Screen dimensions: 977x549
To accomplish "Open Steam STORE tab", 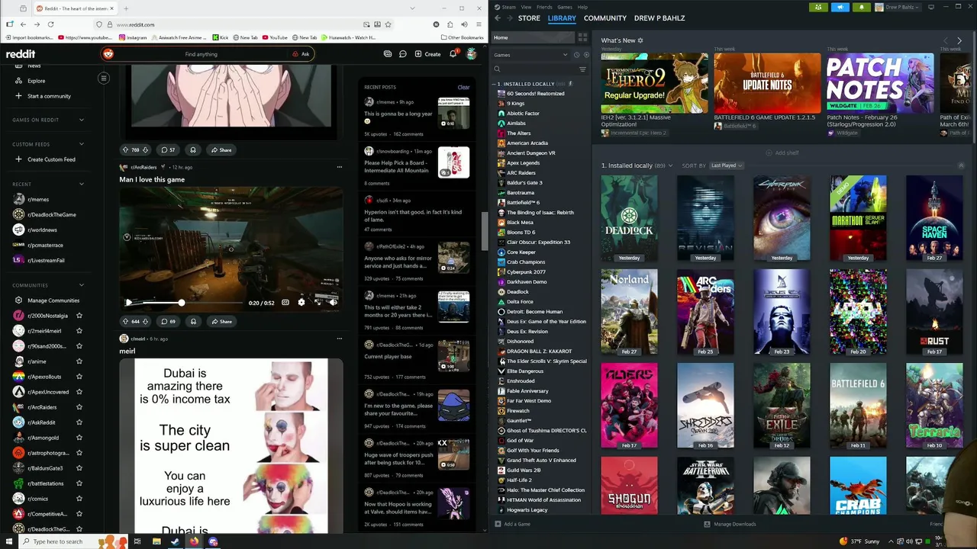I will pos(529,18).
